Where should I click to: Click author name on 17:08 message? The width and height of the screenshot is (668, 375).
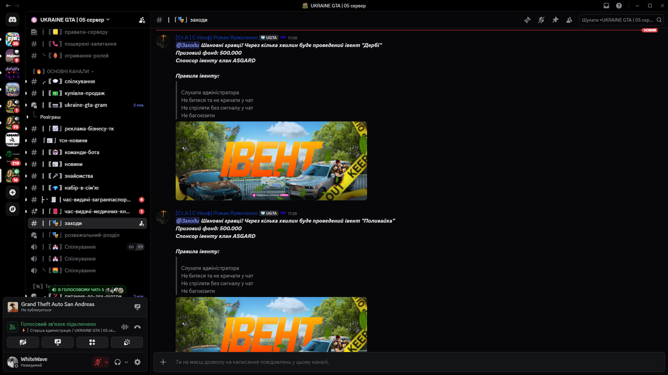tap(217, 38)
